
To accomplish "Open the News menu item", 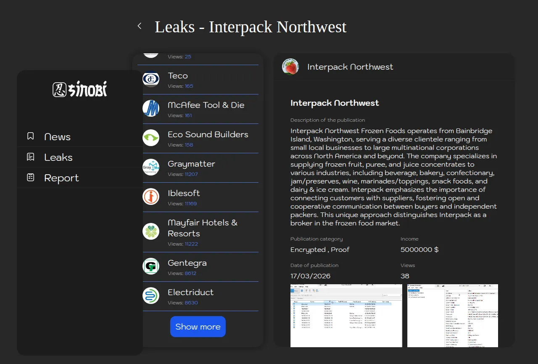I will coord(58,137).
